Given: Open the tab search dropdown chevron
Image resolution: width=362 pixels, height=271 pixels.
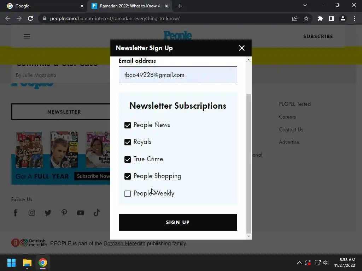Looking at the screenshot, I should [305, 5].
